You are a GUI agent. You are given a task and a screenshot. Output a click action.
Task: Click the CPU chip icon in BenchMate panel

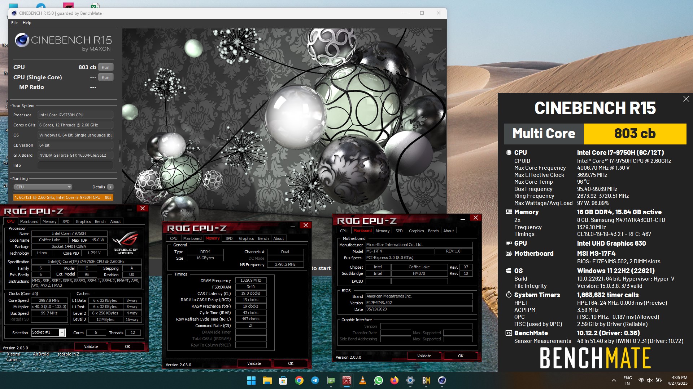click(x=509, y=153)
